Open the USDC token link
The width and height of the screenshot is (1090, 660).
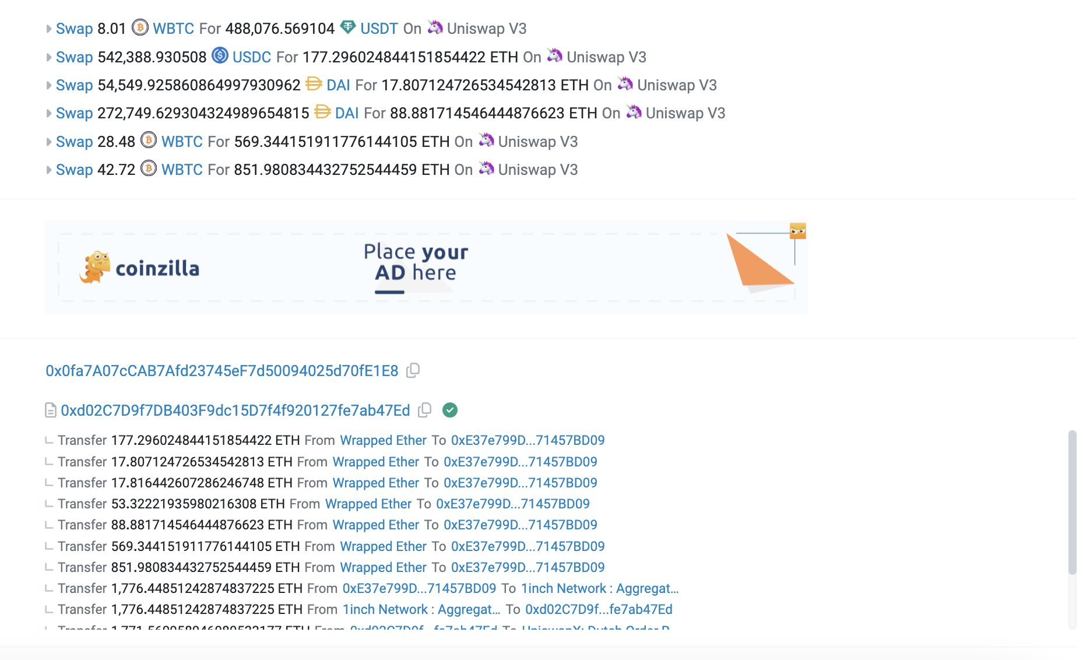(x=252, y=57)
